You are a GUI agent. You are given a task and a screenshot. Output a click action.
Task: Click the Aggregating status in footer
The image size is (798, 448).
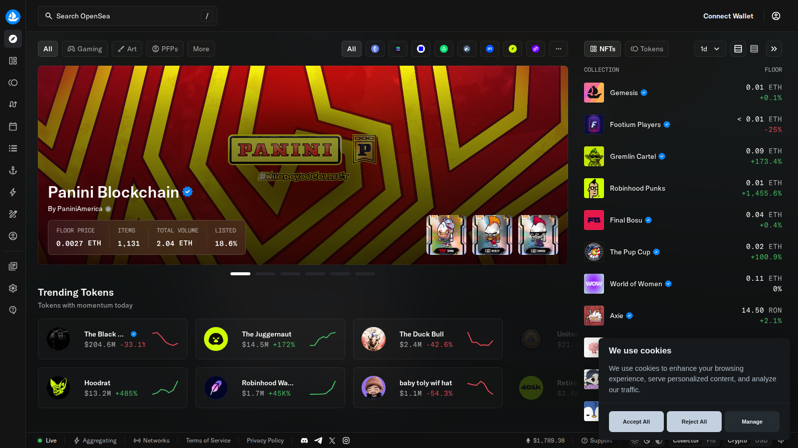click(95, 441)
